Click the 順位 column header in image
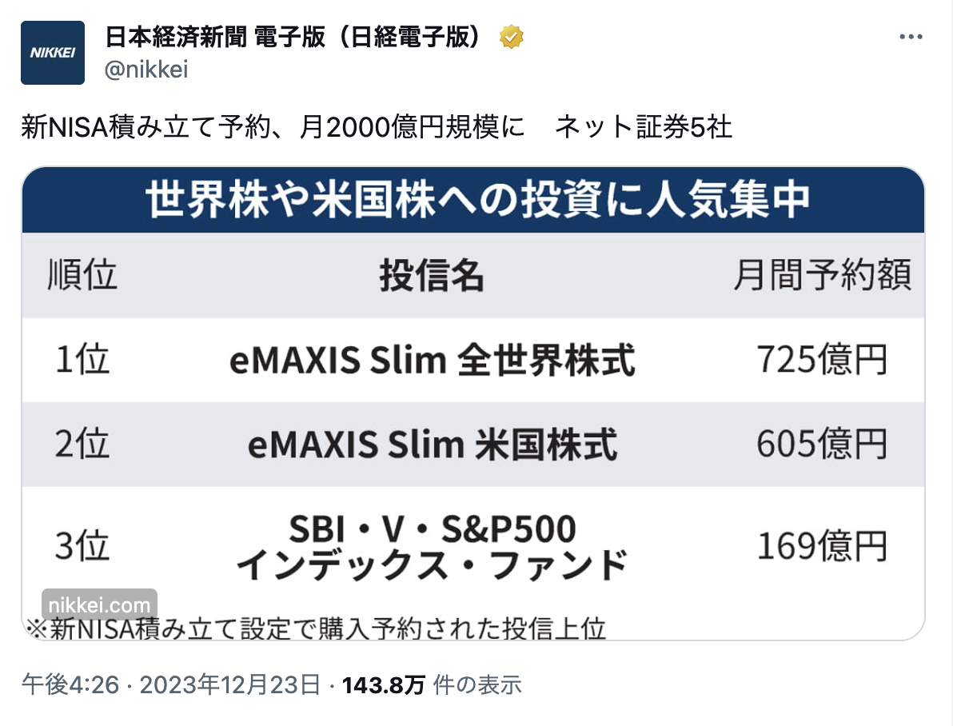The image size is (953, 726). [x=82, y=275]
